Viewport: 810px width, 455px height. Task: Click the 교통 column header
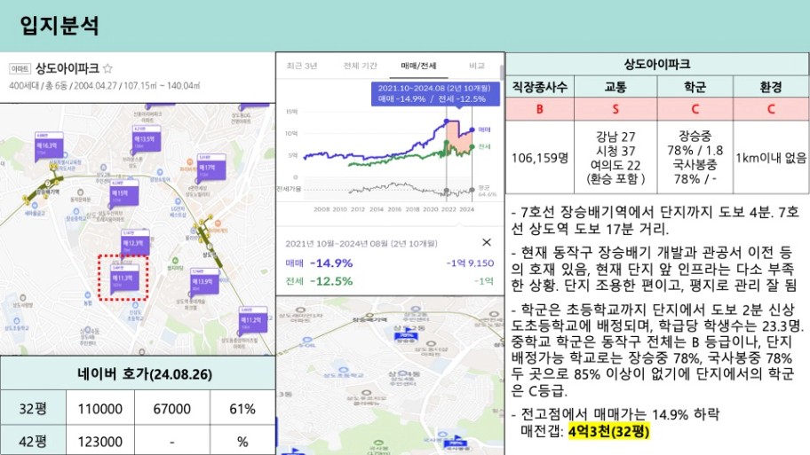click(615, 87)
